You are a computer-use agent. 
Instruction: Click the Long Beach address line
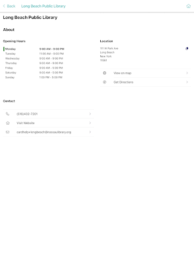click(107, 53)
